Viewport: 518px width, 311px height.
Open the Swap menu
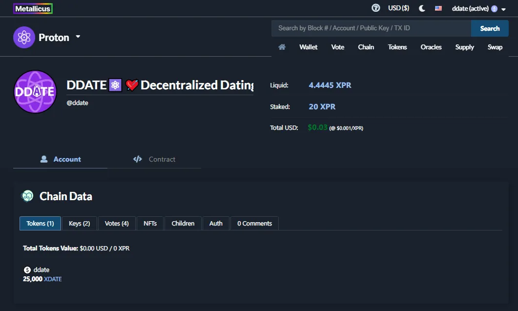coord(495,47)
